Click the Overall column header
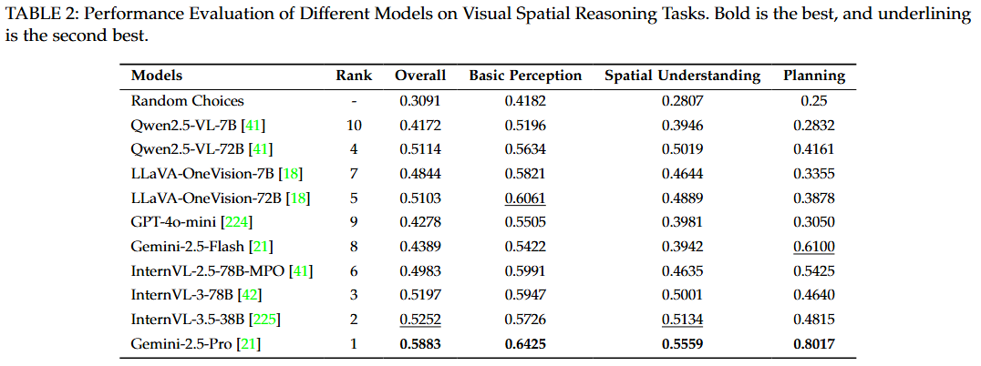 [x=420, y=76]
